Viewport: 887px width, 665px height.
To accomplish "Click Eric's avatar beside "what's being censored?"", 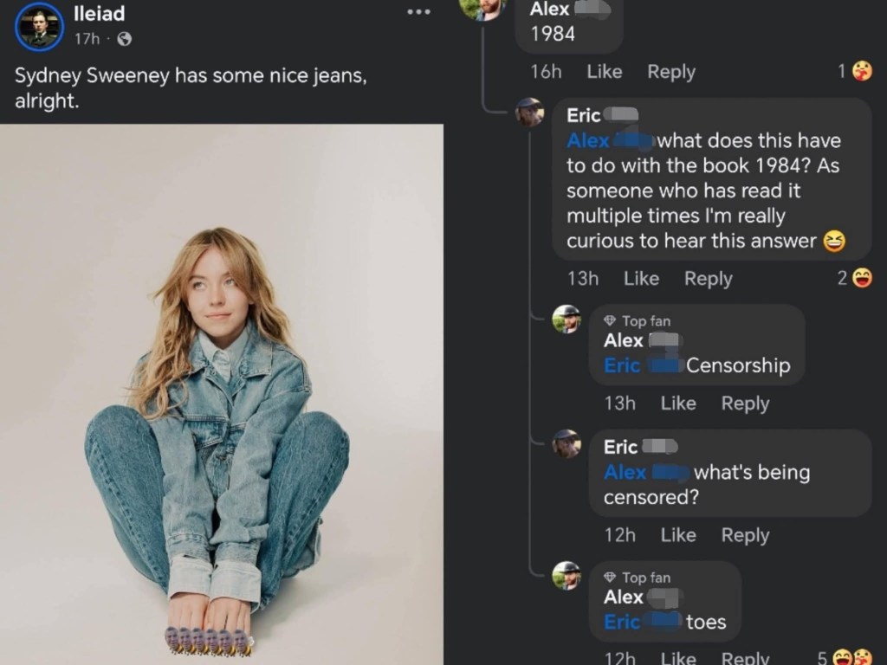I will (567, 444).
